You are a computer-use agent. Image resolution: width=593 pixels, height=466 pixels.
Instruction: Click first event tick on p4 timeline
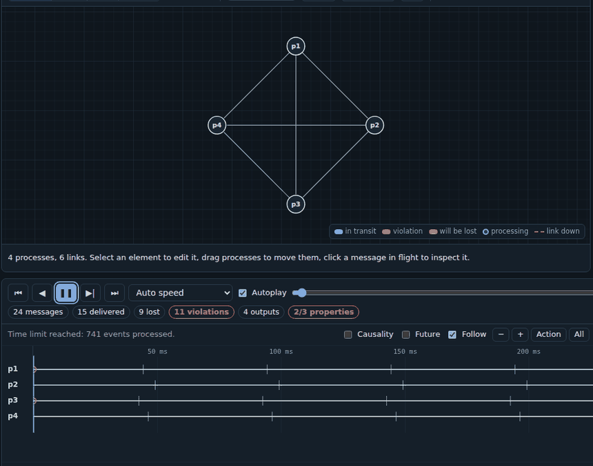pyautogui.click(x=148, y=417)
